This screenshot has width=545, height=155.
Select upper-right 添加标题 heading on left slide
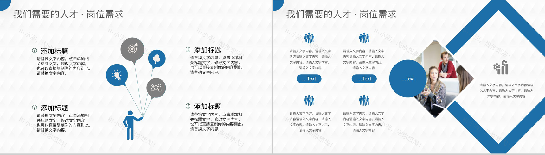tap(208, 50)
